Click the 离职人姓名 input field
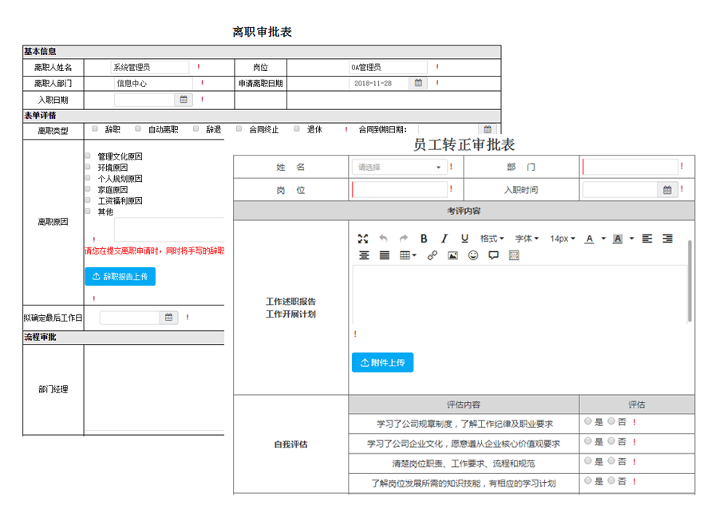The height and width of the screenshot is (525, 715). pos(149,68)
